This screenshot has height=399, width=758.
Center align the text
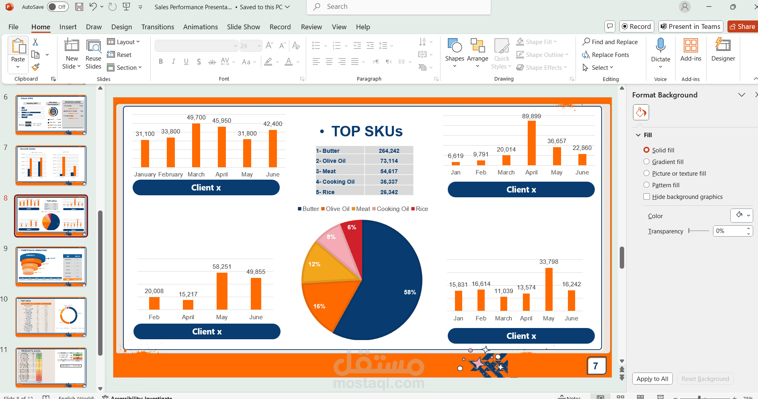(329, 62)
